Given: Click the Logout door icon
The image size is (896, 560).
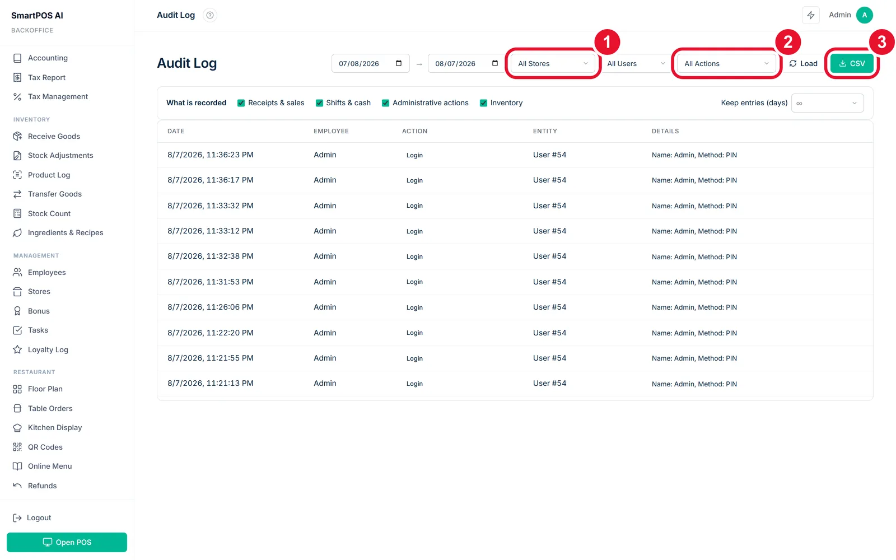Looking at the screenshot, I should click(17, 518).
